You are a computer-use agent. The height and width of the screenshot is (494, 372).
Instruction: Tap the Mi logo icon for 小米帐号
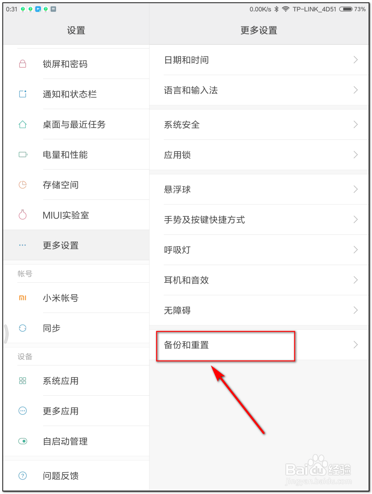click(x=23, y=298)
